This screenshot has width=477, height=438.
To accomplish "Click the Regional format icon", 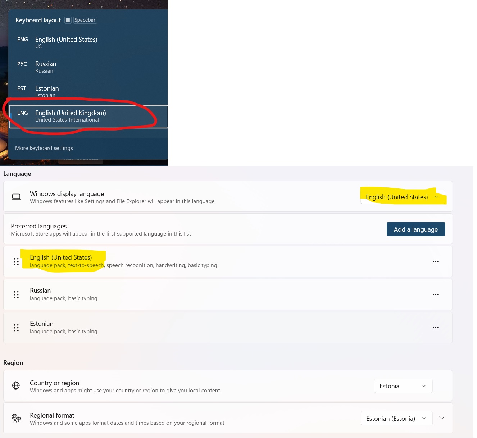I will 16,418.
